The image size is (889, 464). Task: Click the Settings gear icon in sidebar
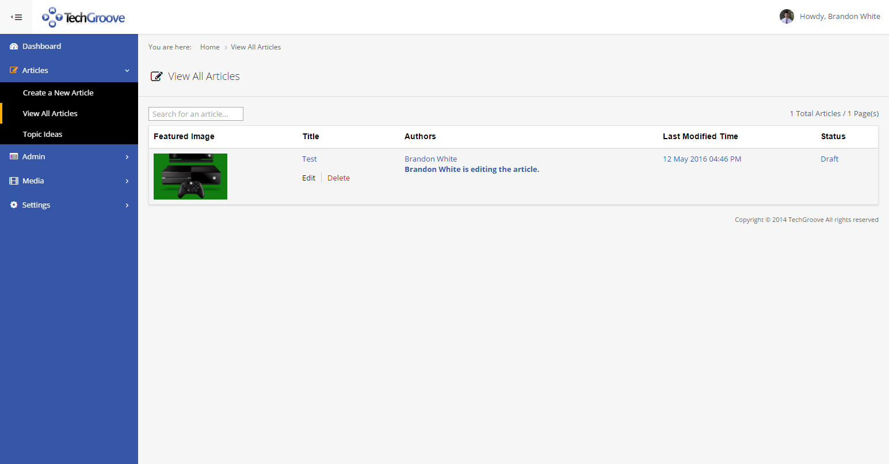(14, 205)
